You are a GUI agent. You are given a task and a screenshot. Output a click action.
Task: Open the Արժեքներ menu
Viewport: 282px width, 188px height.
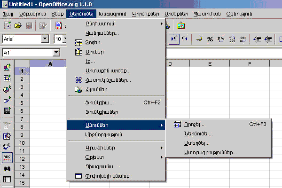pyautogui.click(x=176, y=14)
